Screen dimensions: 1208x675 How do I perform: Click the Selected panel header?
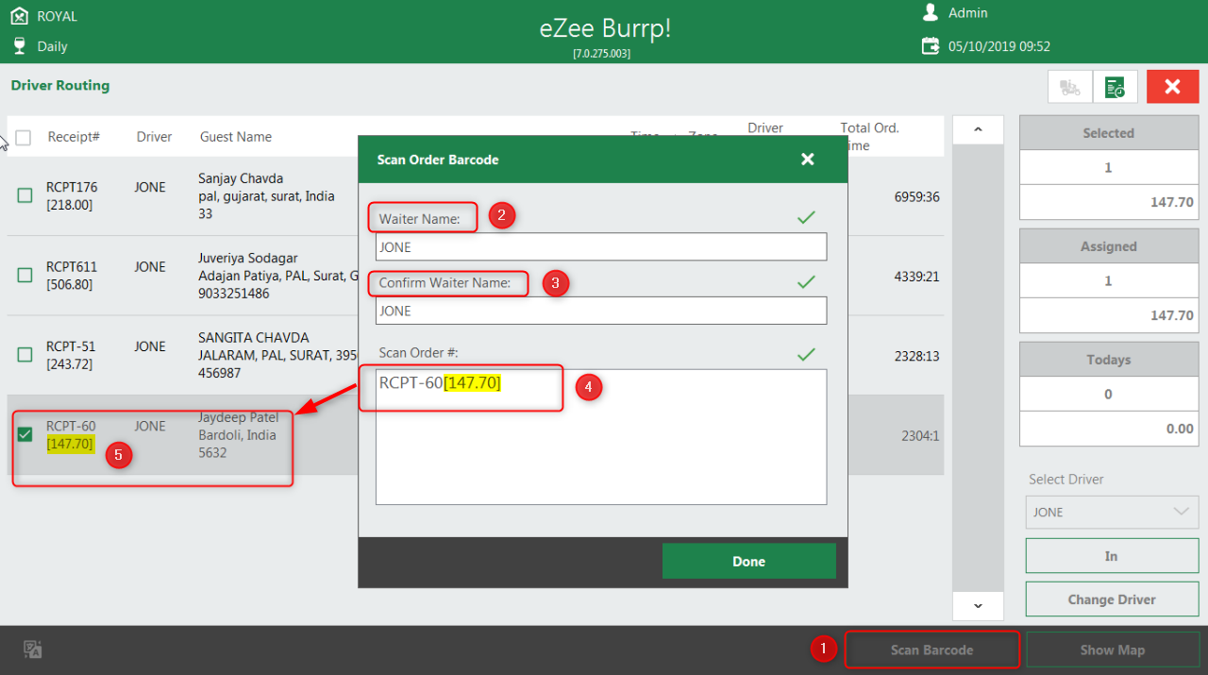(x=1108, y=133)
